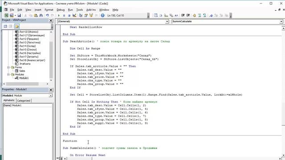Open the Help menu
Image resolution: width=285 pixels, height=160 pixels.
(115, 10)
